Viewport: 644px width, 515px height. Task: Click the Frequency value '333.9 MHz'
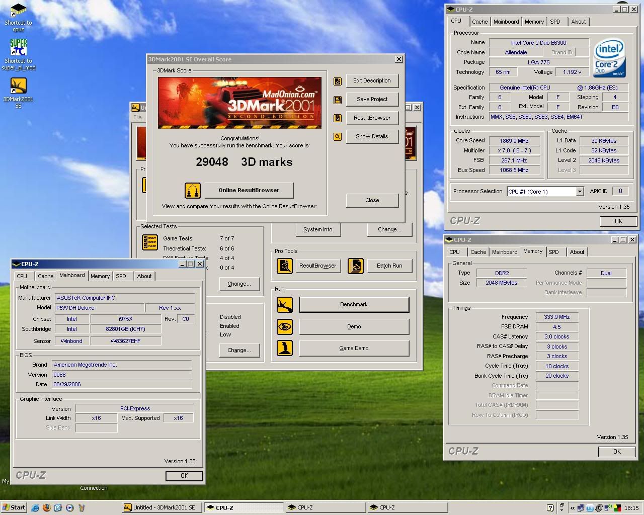(x=557, y=317)
